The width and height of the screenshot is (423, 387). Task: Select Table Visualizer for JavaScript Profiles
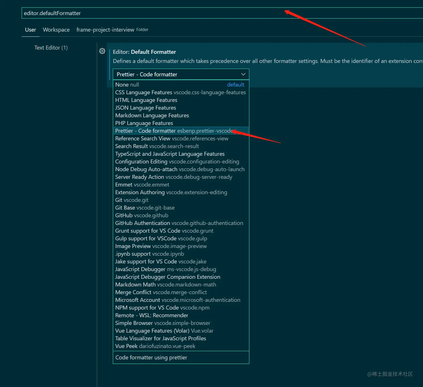tap(181, 338)
